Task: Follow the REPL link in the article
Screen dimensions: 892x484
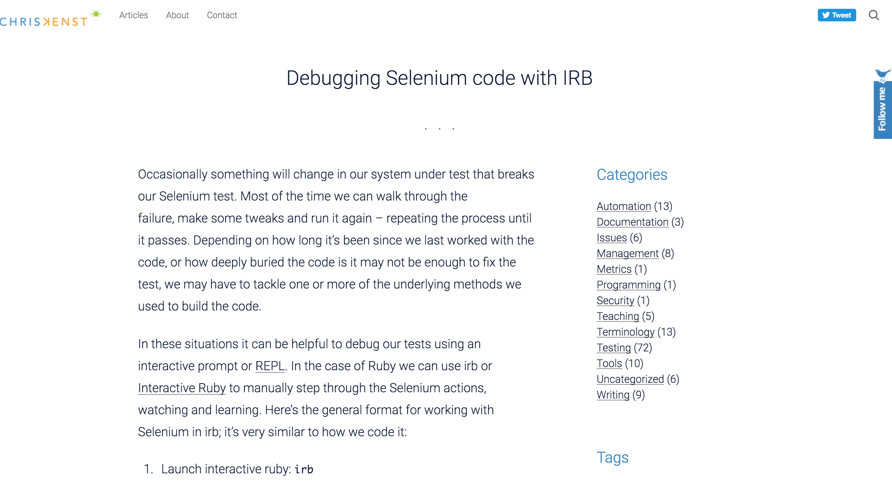Action: coord(270,366)
